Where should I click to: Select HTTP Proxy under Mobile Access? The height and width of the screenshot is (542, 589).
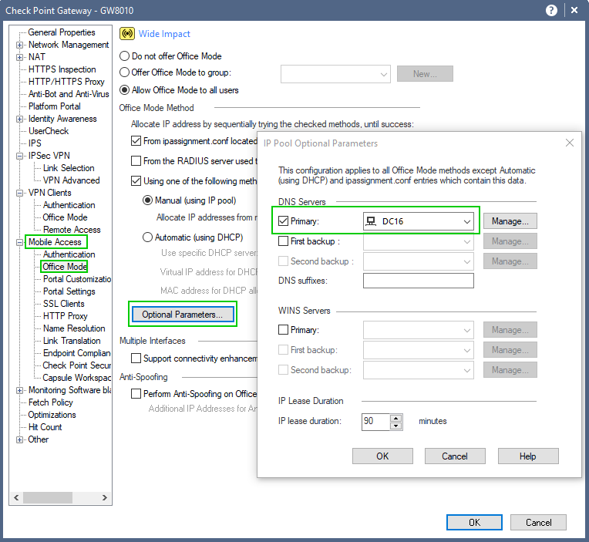tap(65, 316)
